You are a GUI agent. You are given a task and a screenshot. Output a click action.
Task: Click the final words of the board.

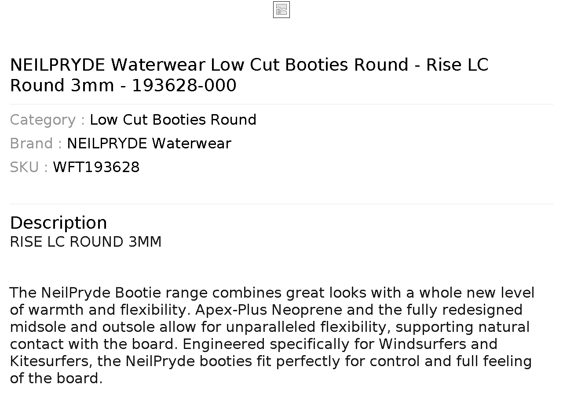pos(56,378)
